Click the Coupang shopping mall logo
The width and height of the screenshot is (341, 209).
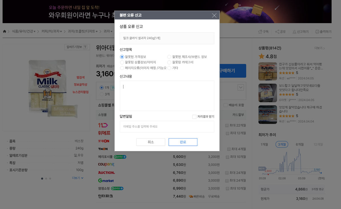[106, 164]
